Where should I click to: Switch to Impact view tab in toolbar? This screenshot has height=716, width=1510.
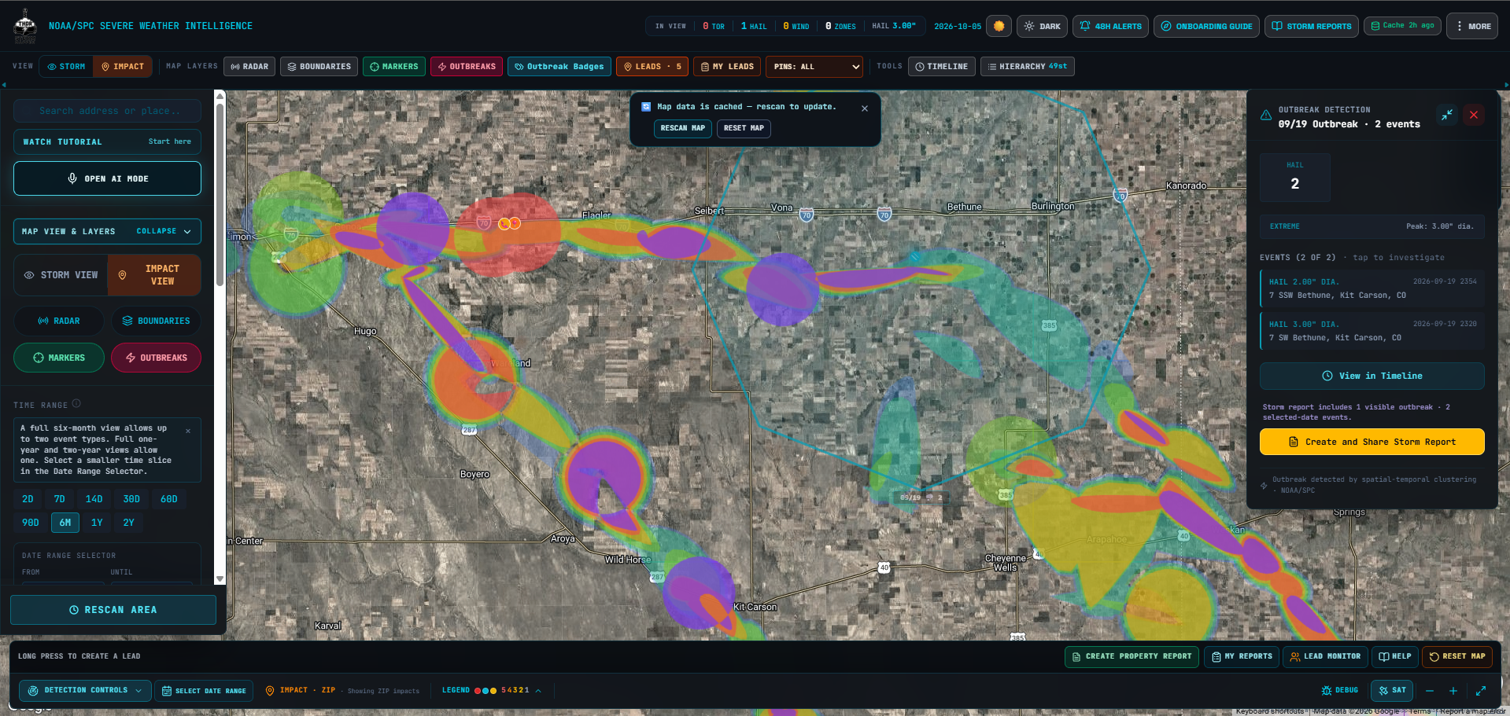click(122, 67)
